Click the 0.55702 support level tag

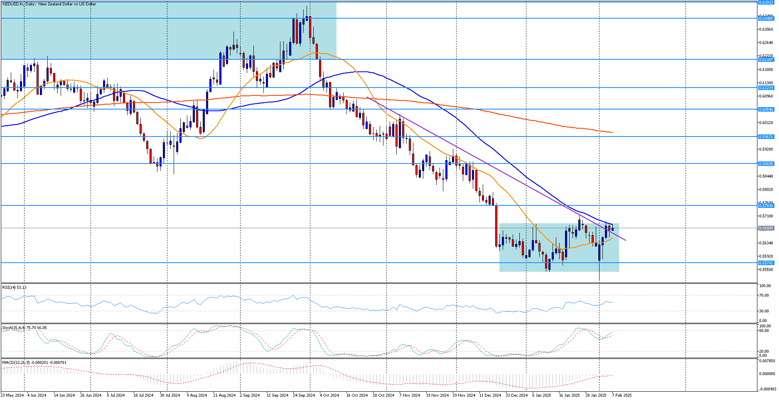pyautogui.click(x=766, y=263)
